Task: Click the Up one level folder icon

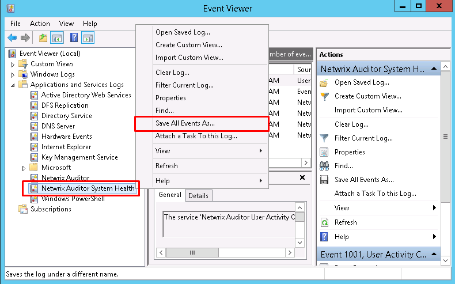Action: point(43,37)
